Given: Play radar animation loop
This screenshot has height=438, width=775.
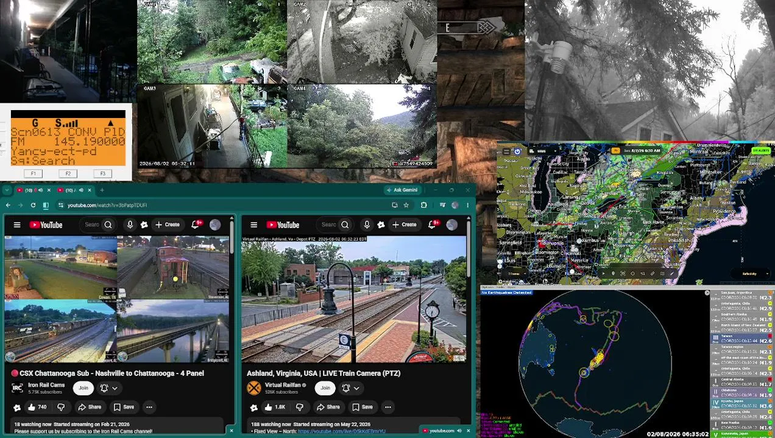Looking at the screenshot, I should click(603, 274).
